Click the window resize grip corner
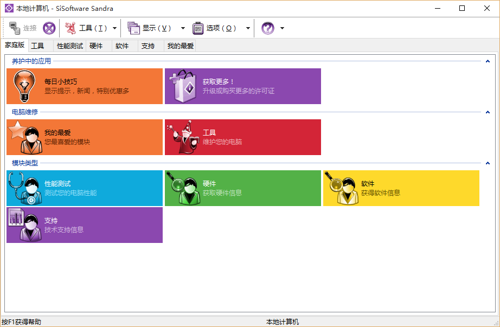500x327 pixels. tap(496, 323)
